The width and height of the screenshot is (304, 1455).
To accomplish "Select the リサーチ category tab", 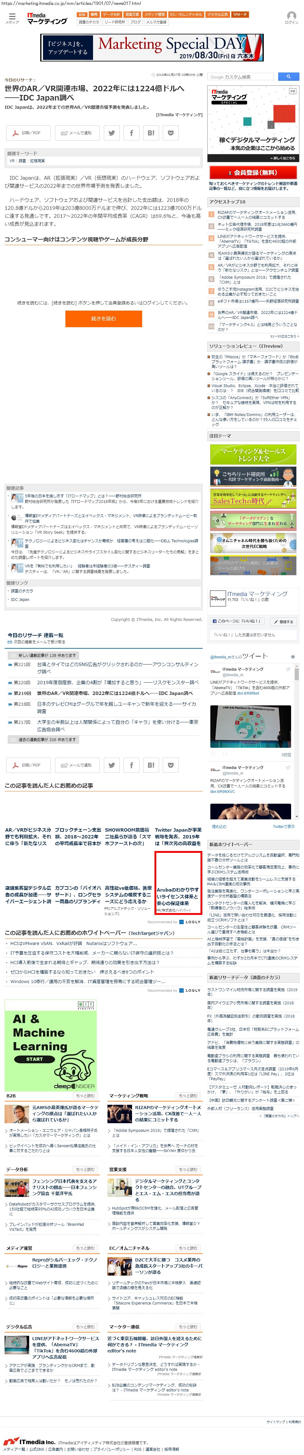I will click(240, 15).
